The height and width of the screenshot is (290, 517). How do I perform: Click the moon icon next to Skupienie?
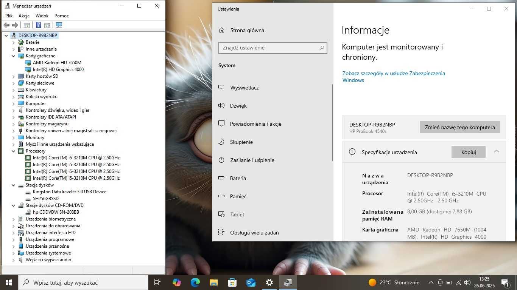pos(221,142)
